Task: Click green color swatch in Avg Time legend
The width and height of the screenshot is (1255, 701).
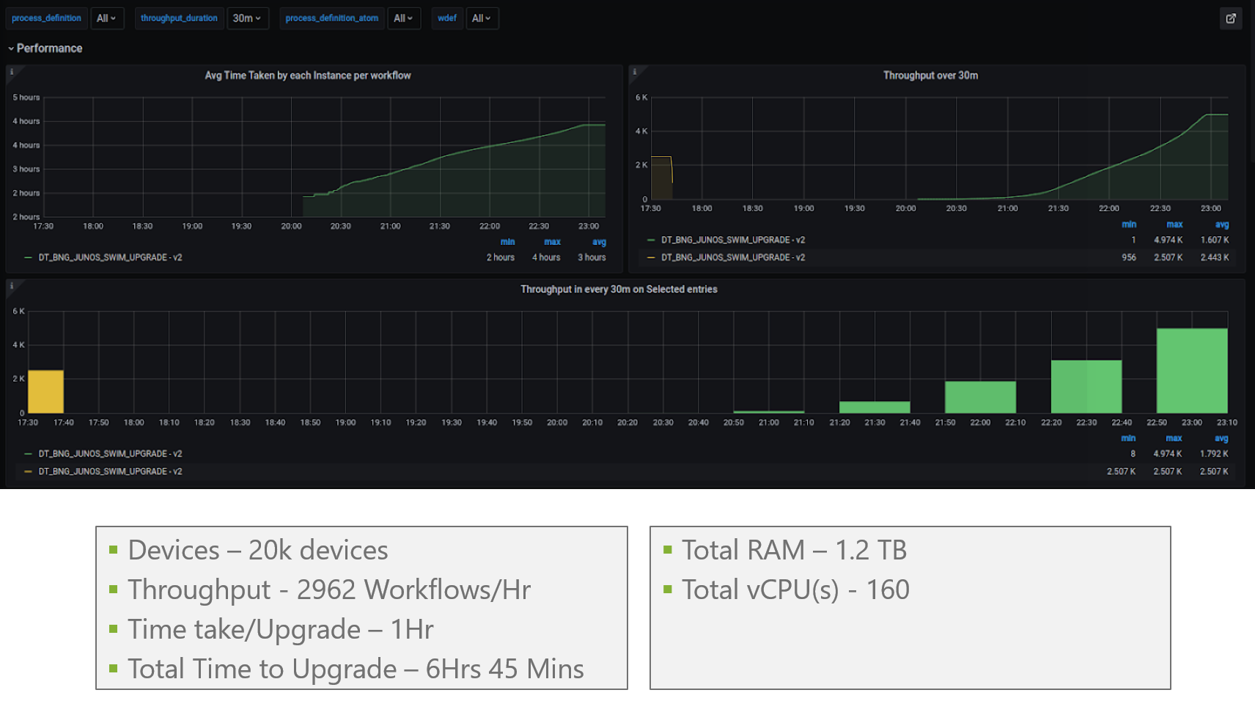Action: (x=29, y=257)
